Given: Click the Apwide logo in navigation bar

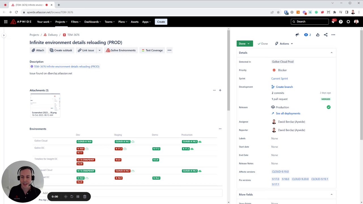Looking at the screenshot, I should pyautogui.click(x=21, y=22).
